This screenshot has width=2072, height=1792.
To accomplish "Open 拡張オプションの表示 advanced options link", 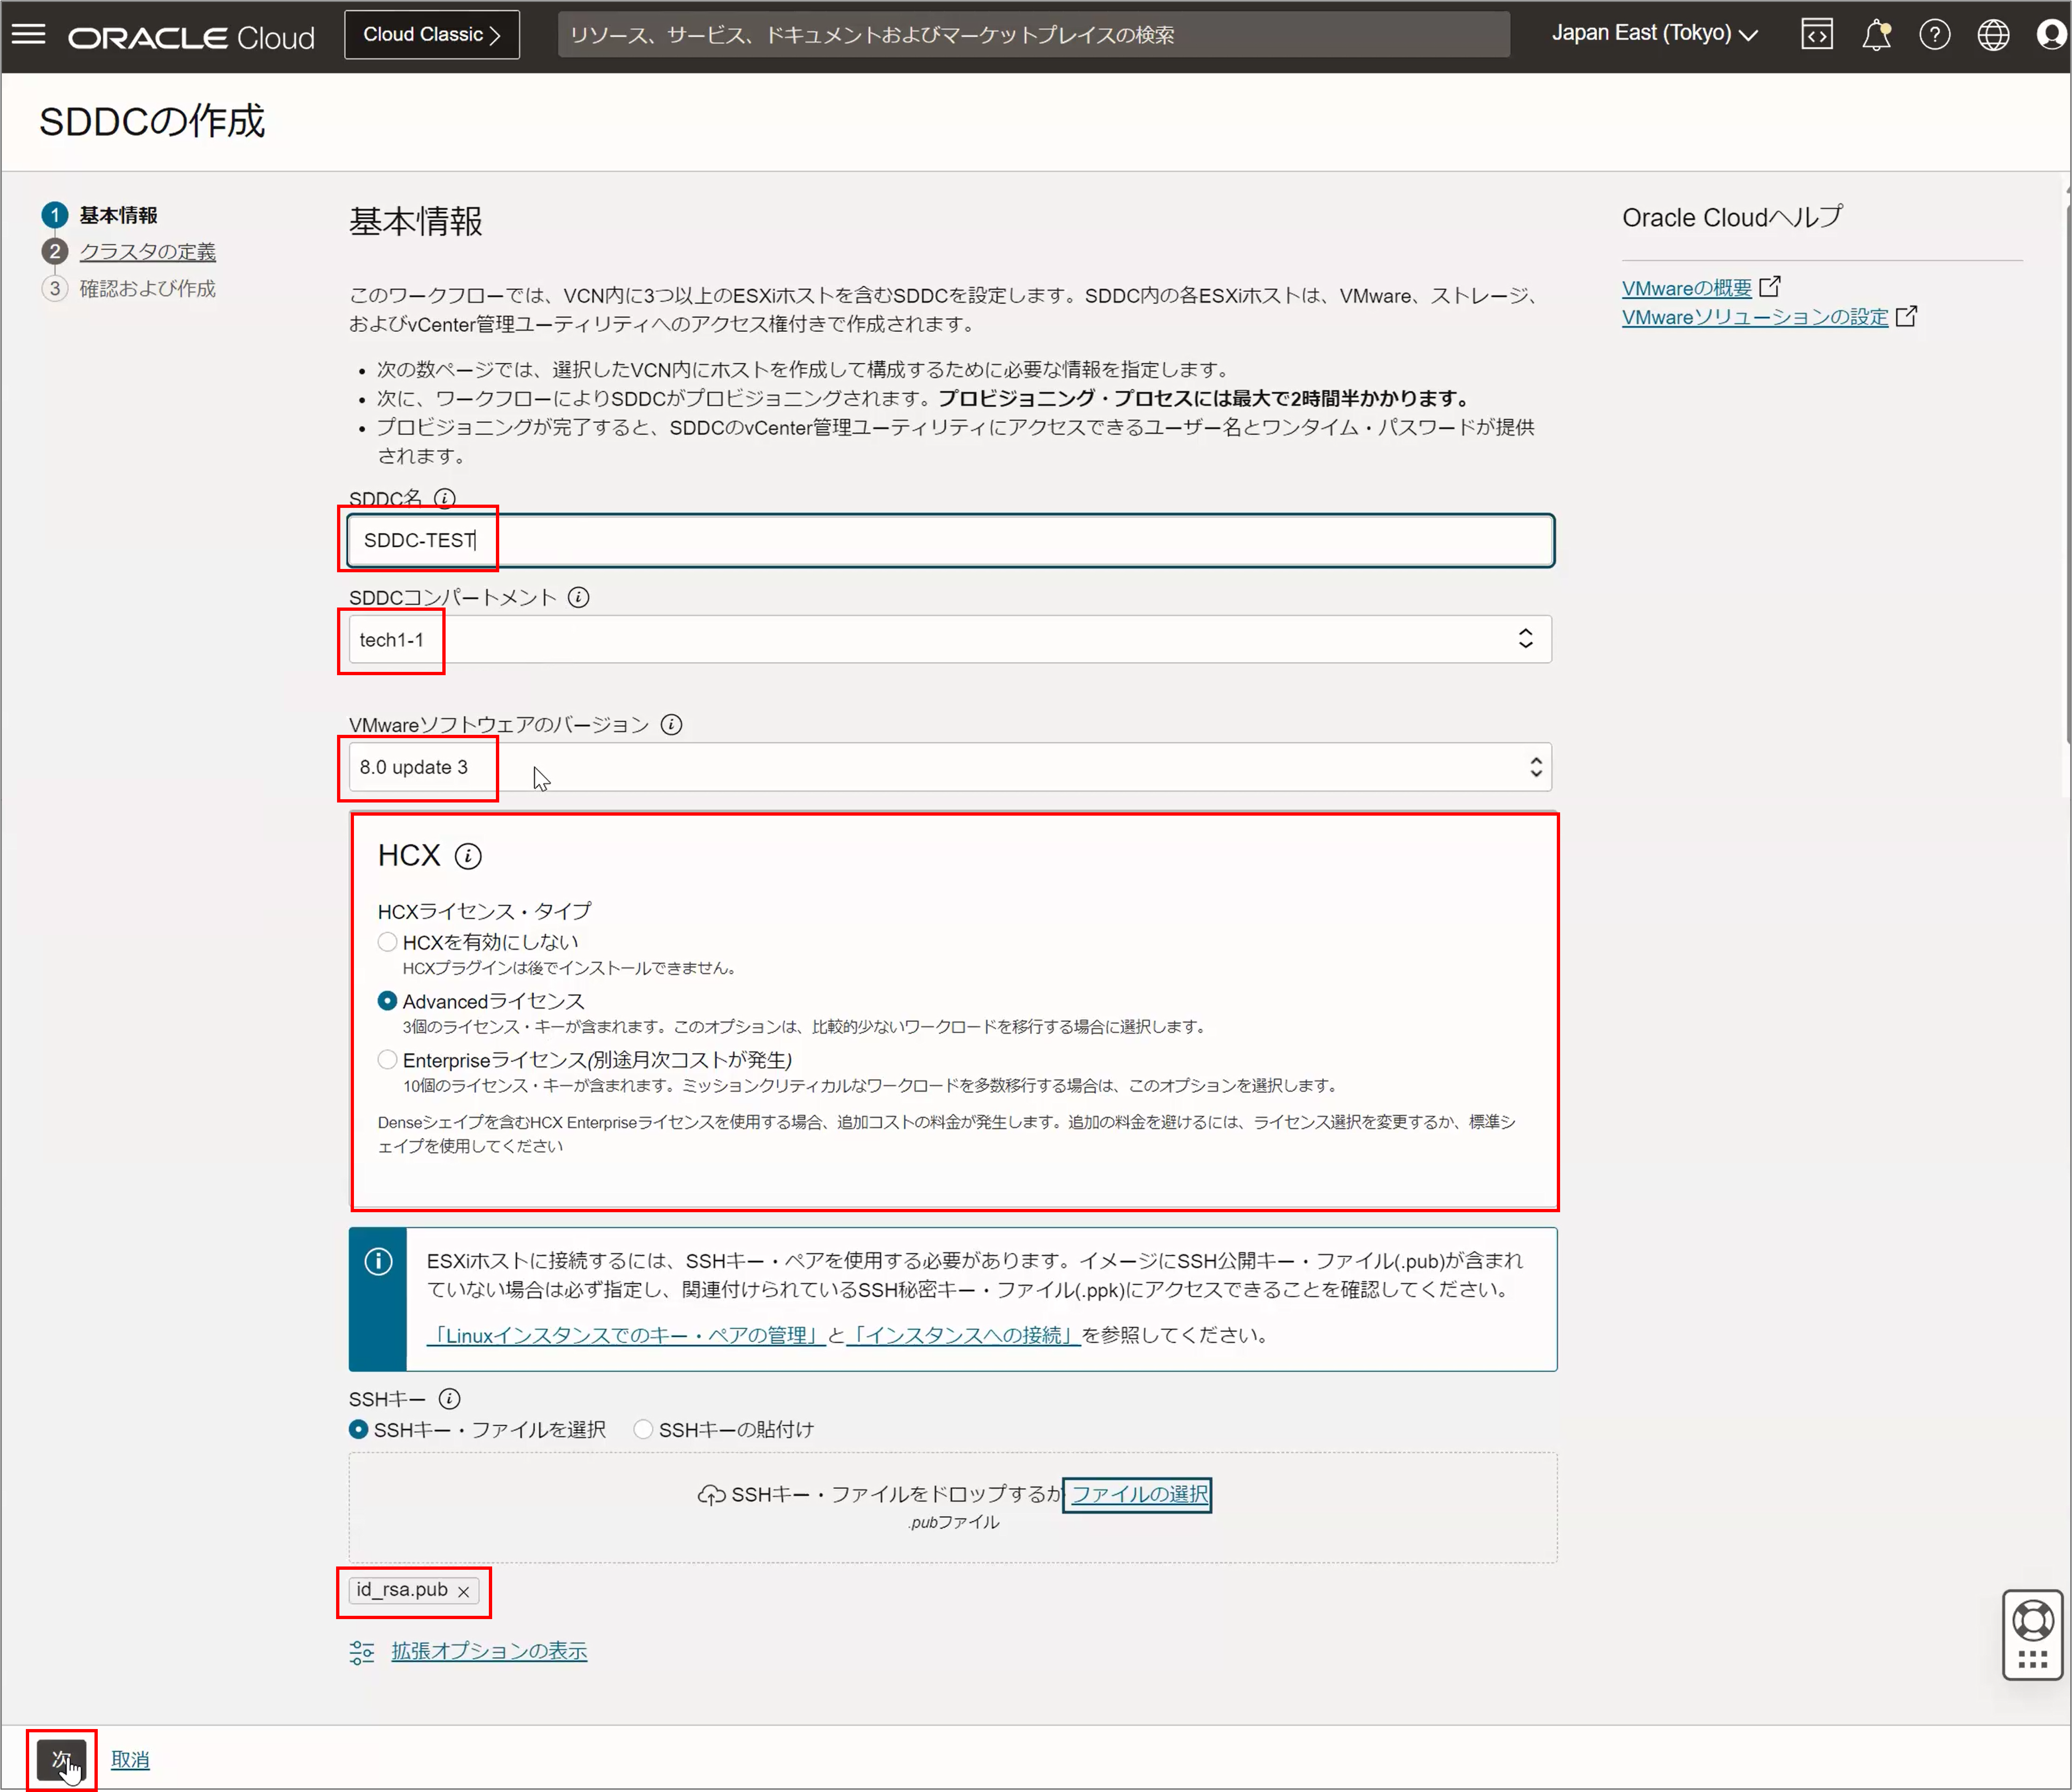I will 489,1651.
